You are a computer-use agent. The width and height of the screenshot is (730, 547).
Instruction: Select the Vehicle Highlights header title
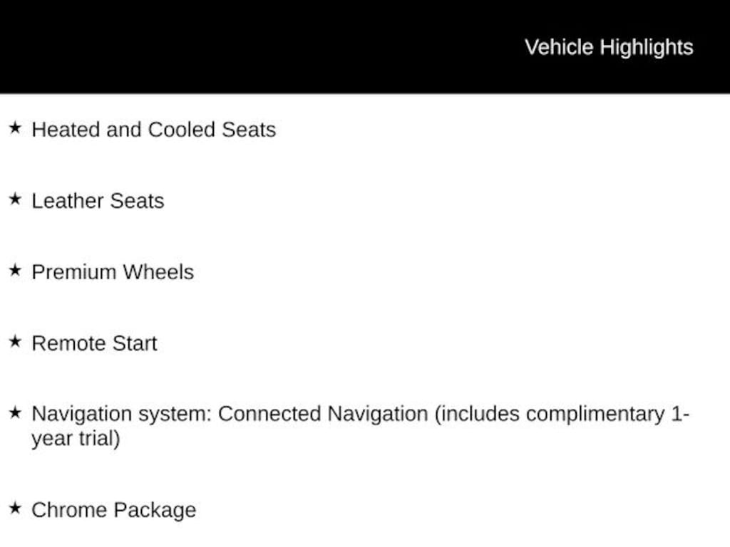pyautogui.click(x=609, y=48)
